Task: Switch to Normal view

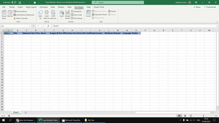Action: pos(179,116)
